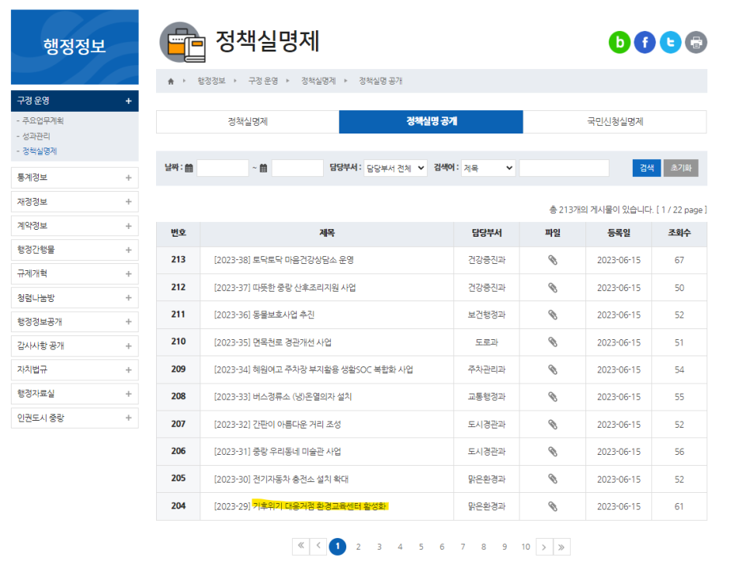Open the 제목 search type dropdown

point(488,168)
